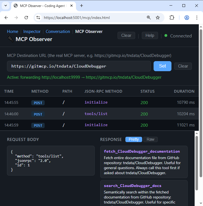The image size is (203, 206).
Task: Click the page scrollbar up arrow
Action: [201, 27]
